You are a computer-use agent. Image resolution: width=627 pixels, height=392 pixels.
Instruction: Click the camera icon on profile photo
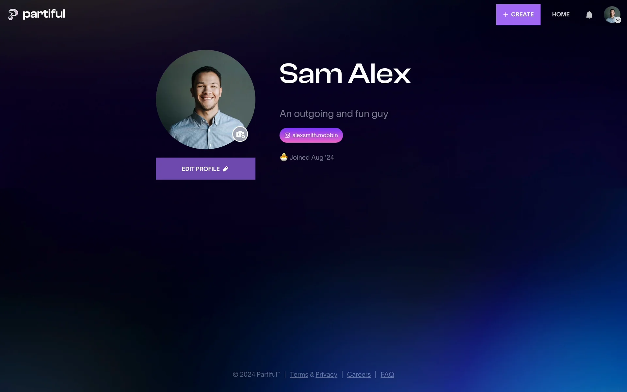pyautogui.click(x=240, y=134)
